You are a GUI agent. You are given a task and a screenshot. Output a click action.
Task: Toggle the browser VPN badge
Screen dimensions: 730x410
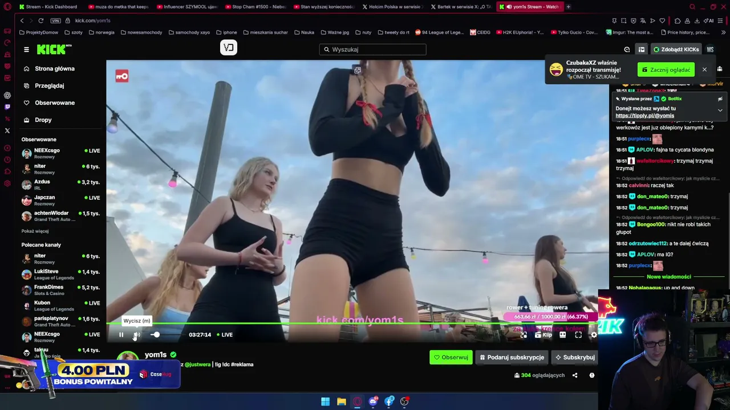coord(55,20)
